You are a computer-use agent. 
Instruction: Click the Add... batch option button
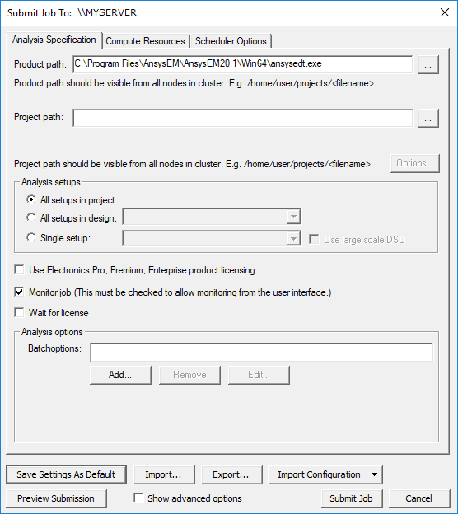click(x=120, y=375)
